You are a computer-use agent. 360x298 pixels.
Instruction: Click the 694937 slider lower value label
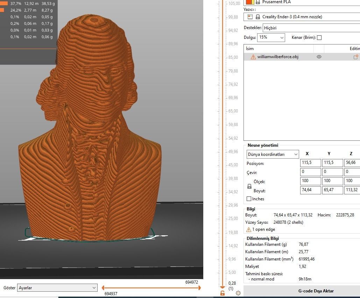tap(111, 294)
